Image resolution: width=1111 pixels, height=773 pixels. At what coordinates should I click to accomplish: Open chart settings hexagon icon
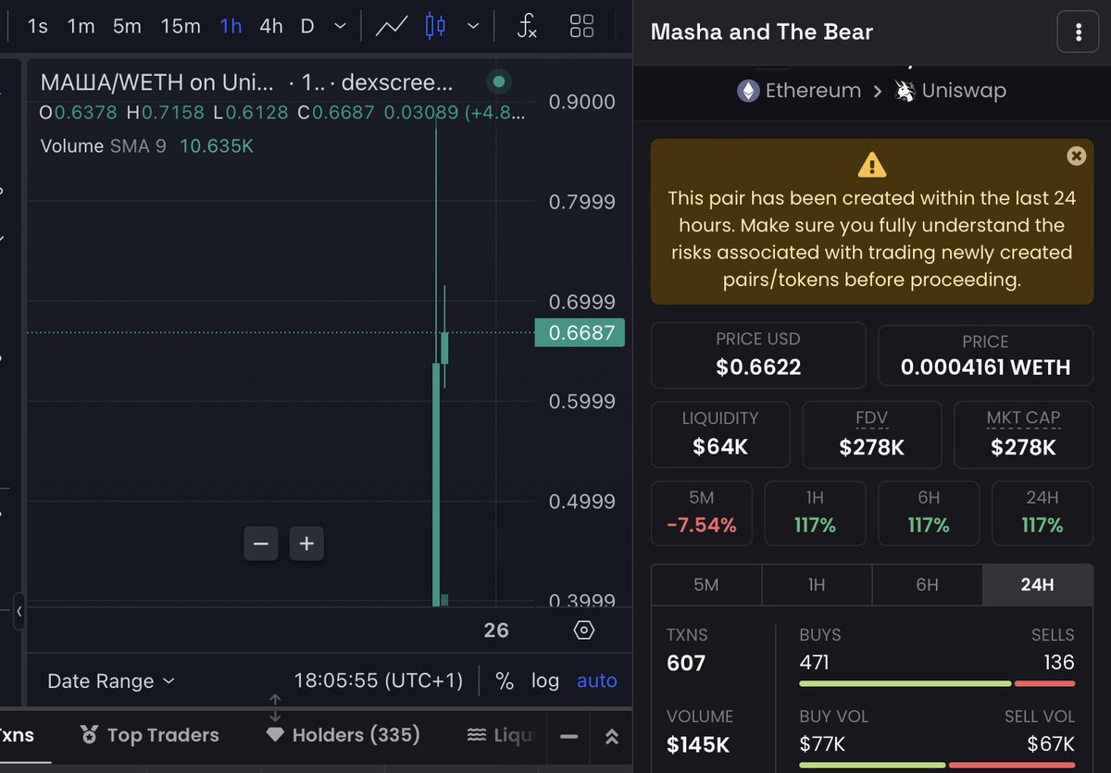(583, 630)
